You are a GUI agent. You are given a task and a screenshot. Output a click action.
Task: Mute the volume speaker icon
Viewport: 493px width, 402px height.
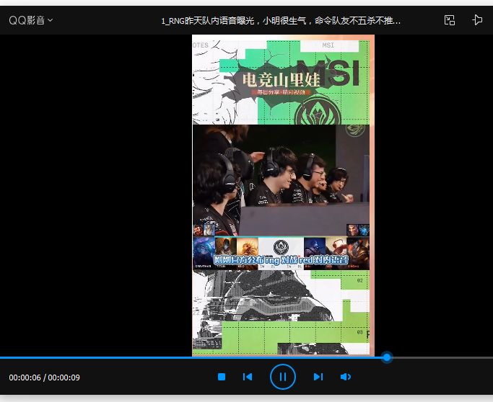345,377
